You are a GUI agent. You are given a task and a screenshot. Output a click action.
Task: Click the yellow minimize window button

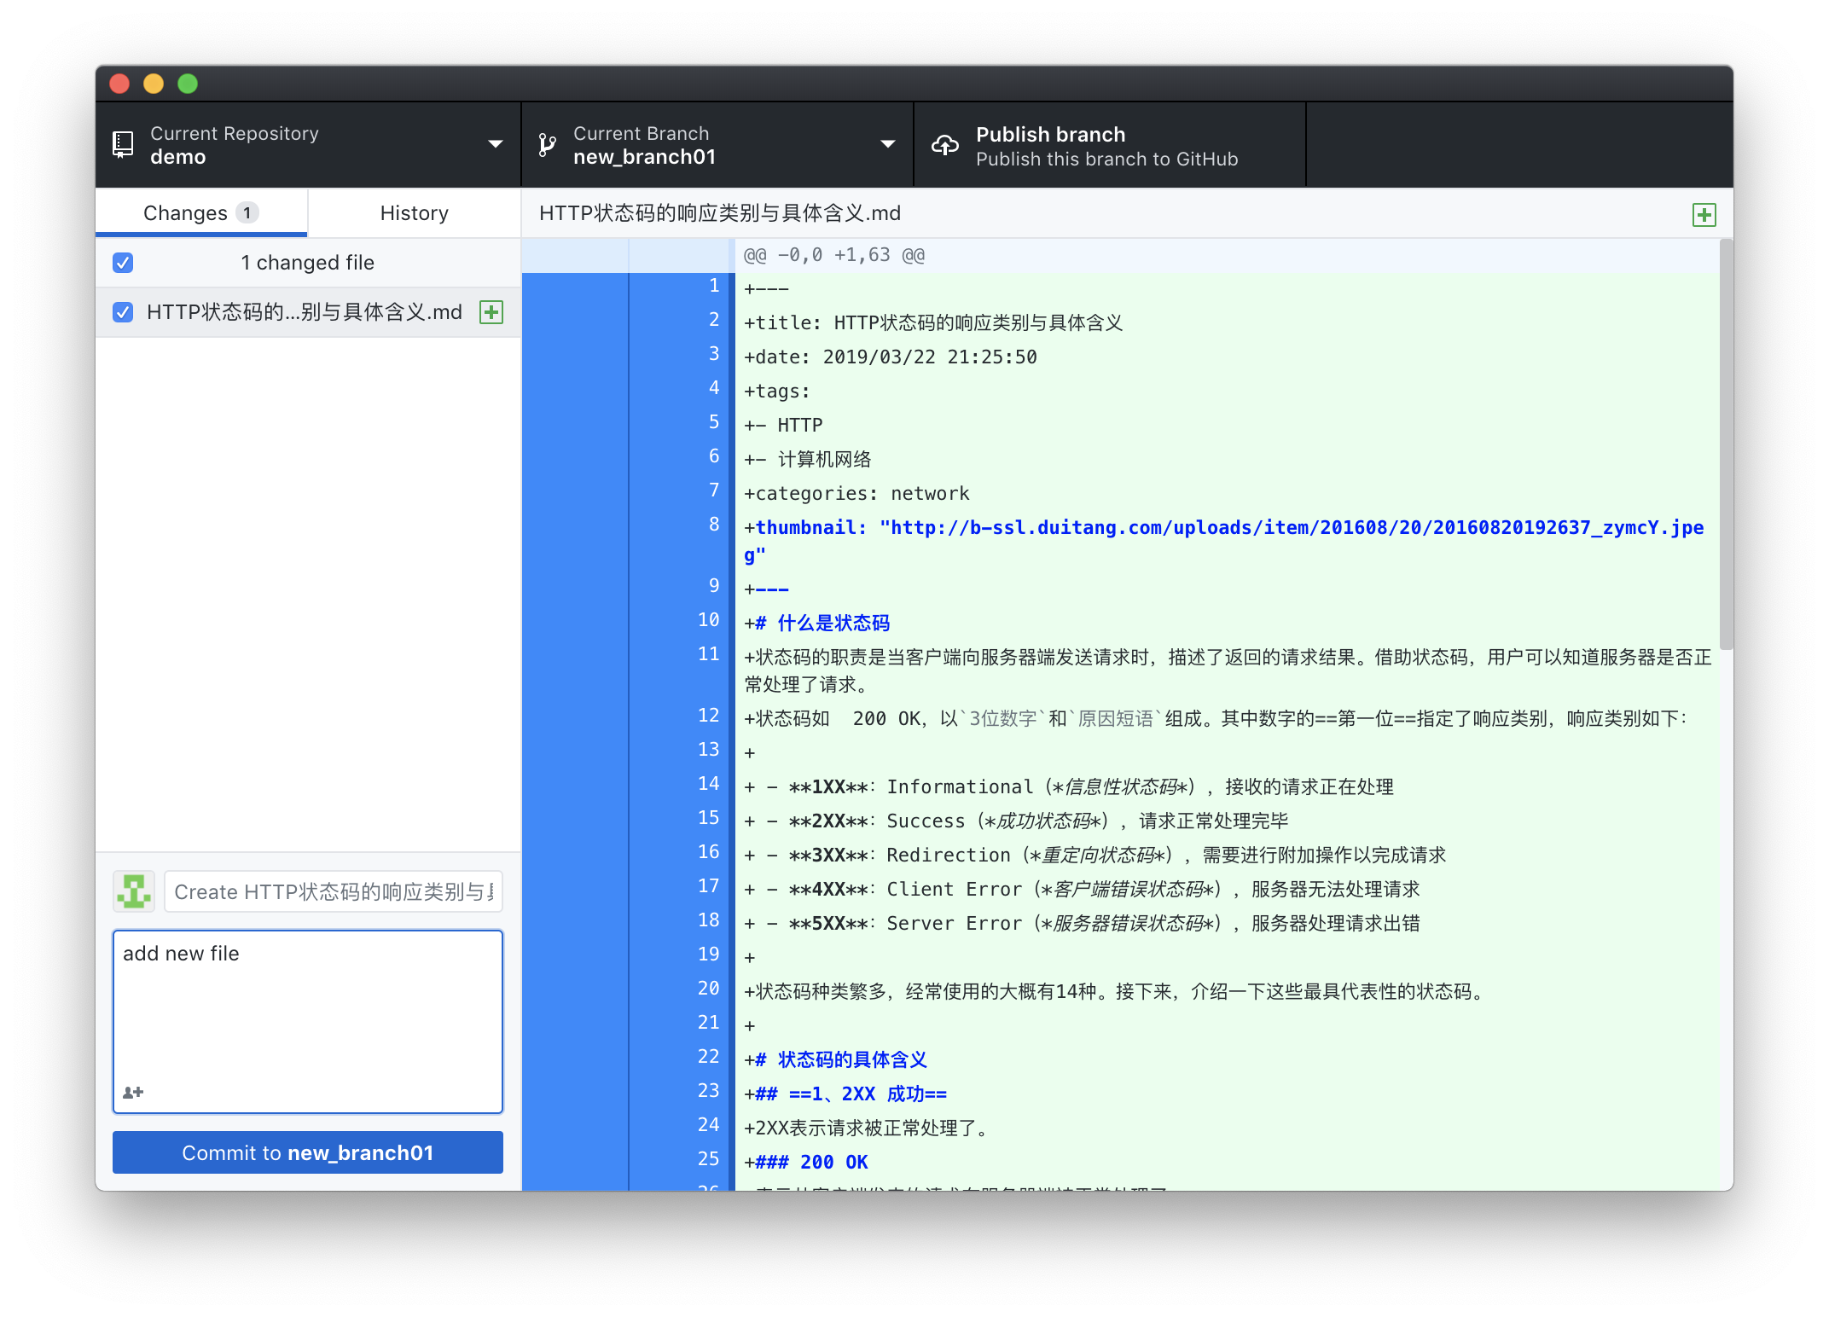point(154,84)
